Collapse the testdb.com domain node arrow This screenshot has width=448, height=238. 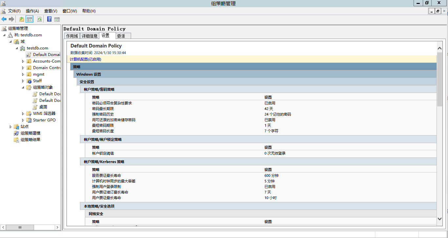(17, 48)
